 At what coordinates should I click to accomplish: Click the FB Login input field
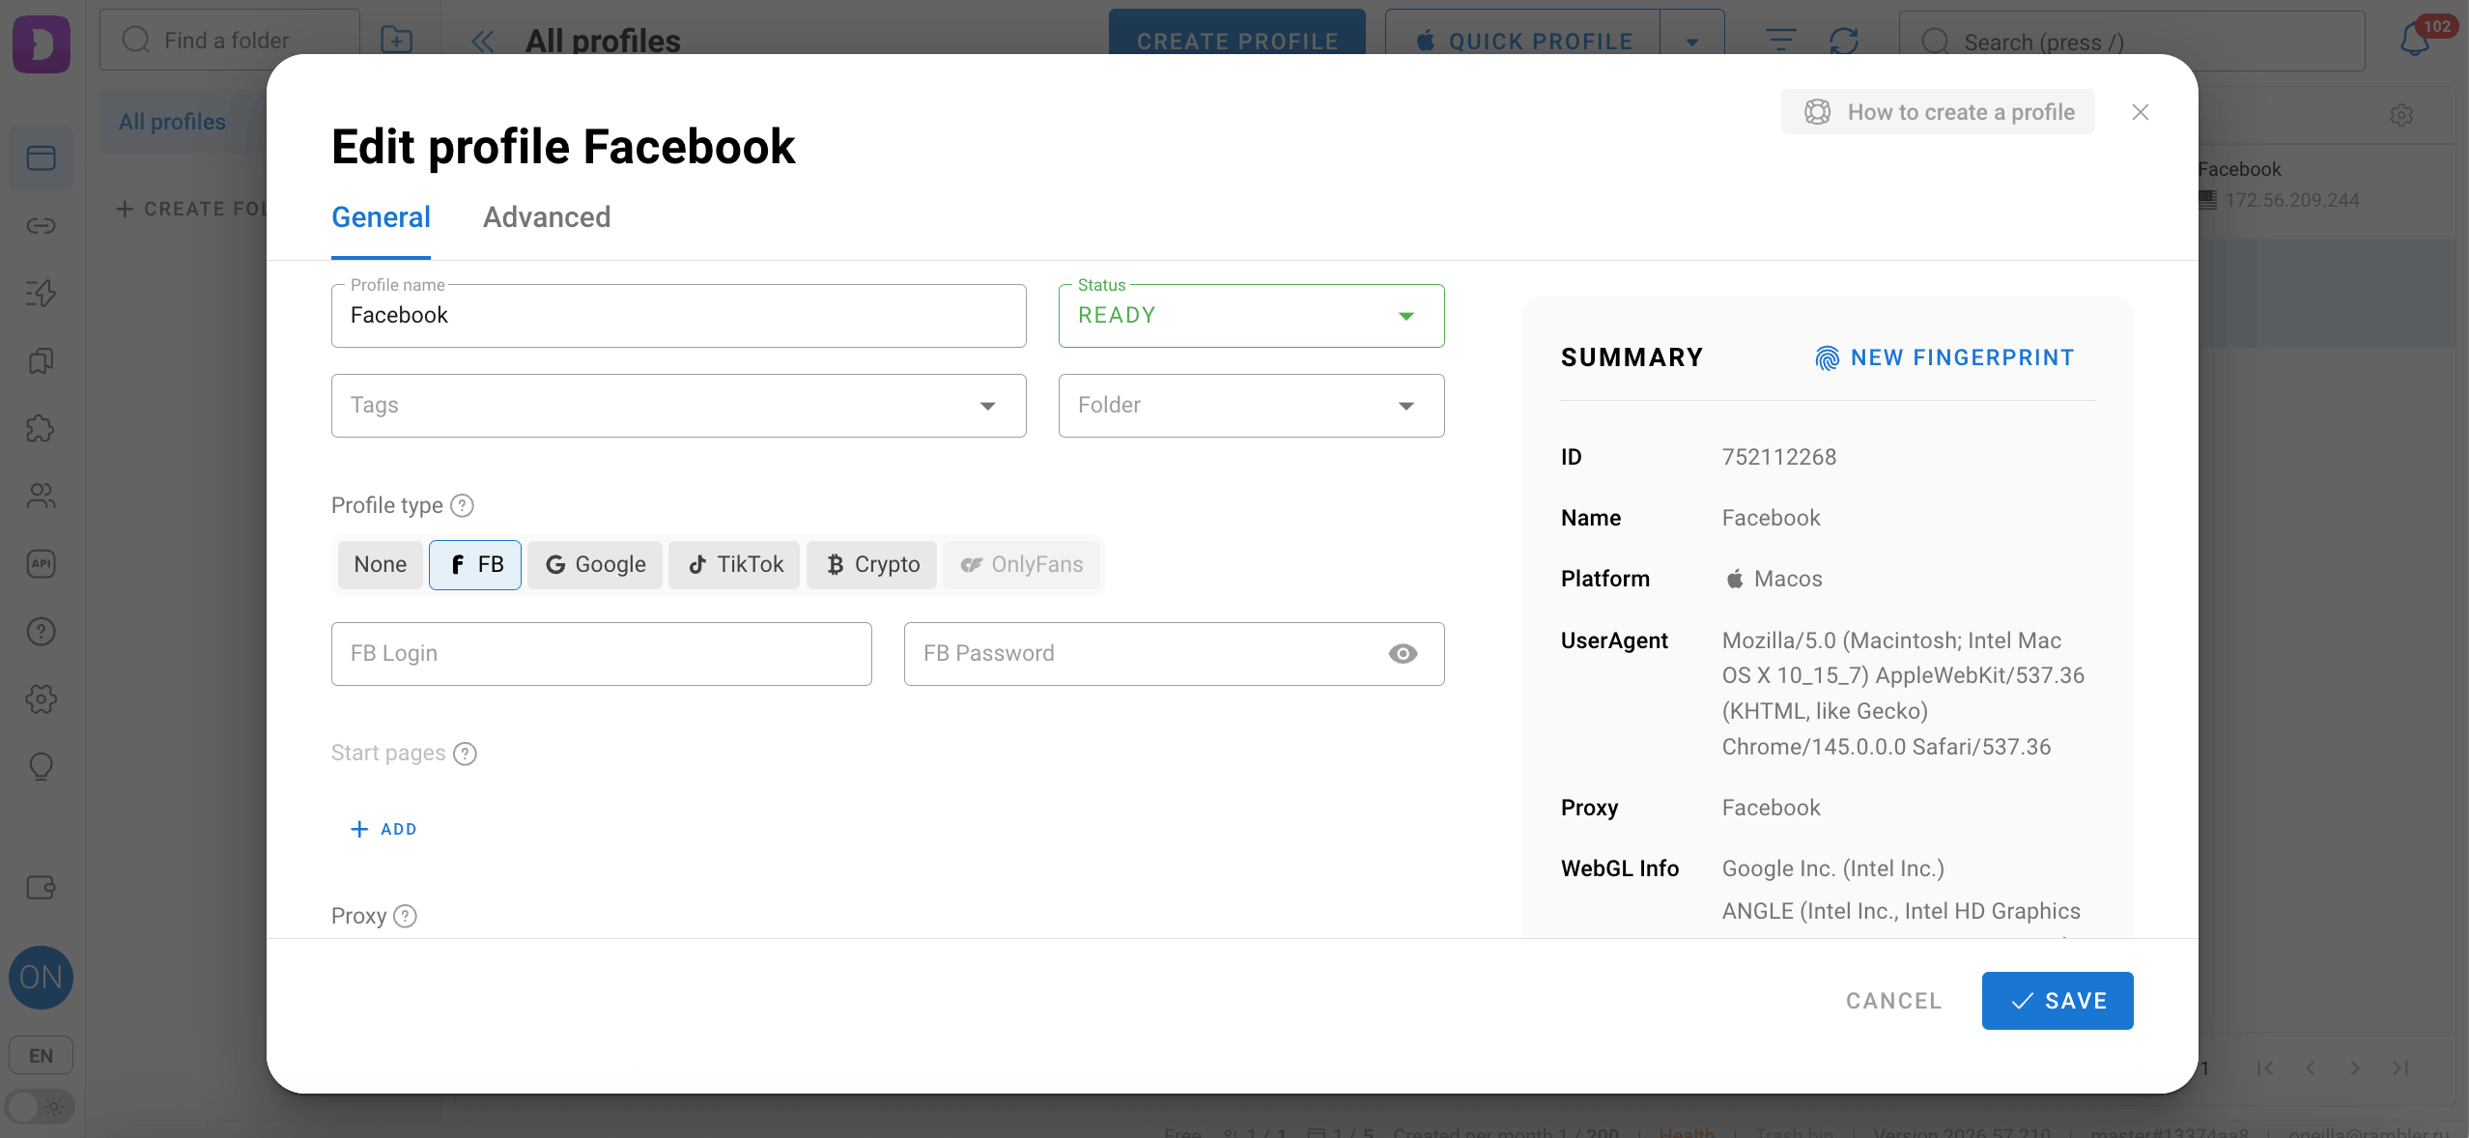(x=601, y=654)
